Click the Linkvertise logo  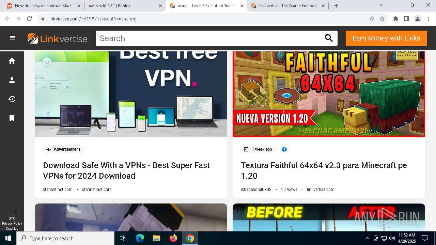tap(57, 38)
